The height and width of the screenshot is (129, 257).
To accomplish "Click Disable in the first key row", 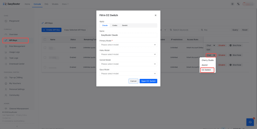I will [222, 45].
